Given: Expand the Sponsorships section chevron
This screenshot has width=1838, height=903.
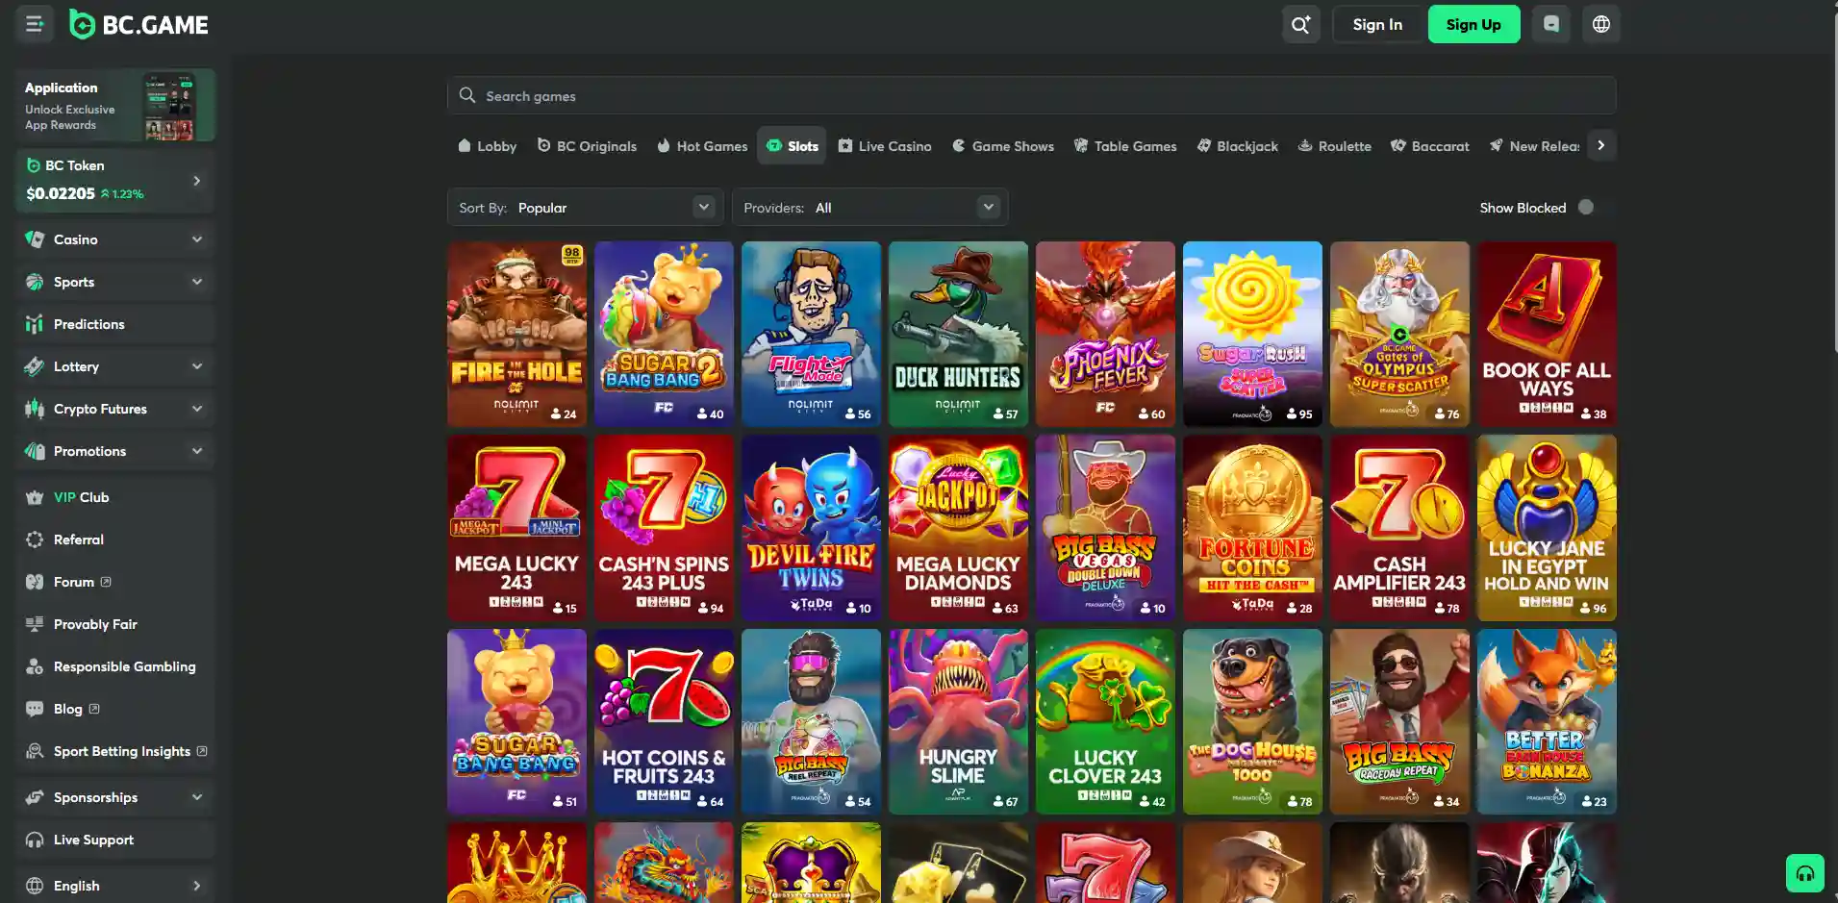Looking at the screenshot, I should coord(197,797).
